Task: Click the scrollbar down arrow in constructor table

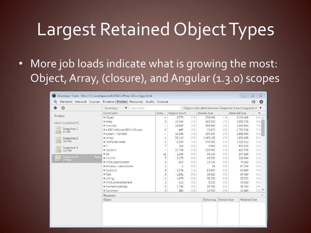Action: click(263, 190)
